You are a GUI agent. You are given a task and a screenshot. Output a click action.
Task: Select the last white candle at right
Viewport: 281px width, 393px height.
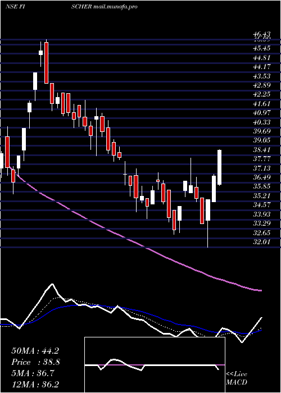point(220,167)
